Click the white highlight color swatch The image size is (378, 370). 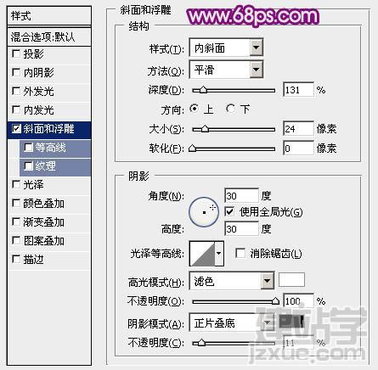click(x=291, y=280)
